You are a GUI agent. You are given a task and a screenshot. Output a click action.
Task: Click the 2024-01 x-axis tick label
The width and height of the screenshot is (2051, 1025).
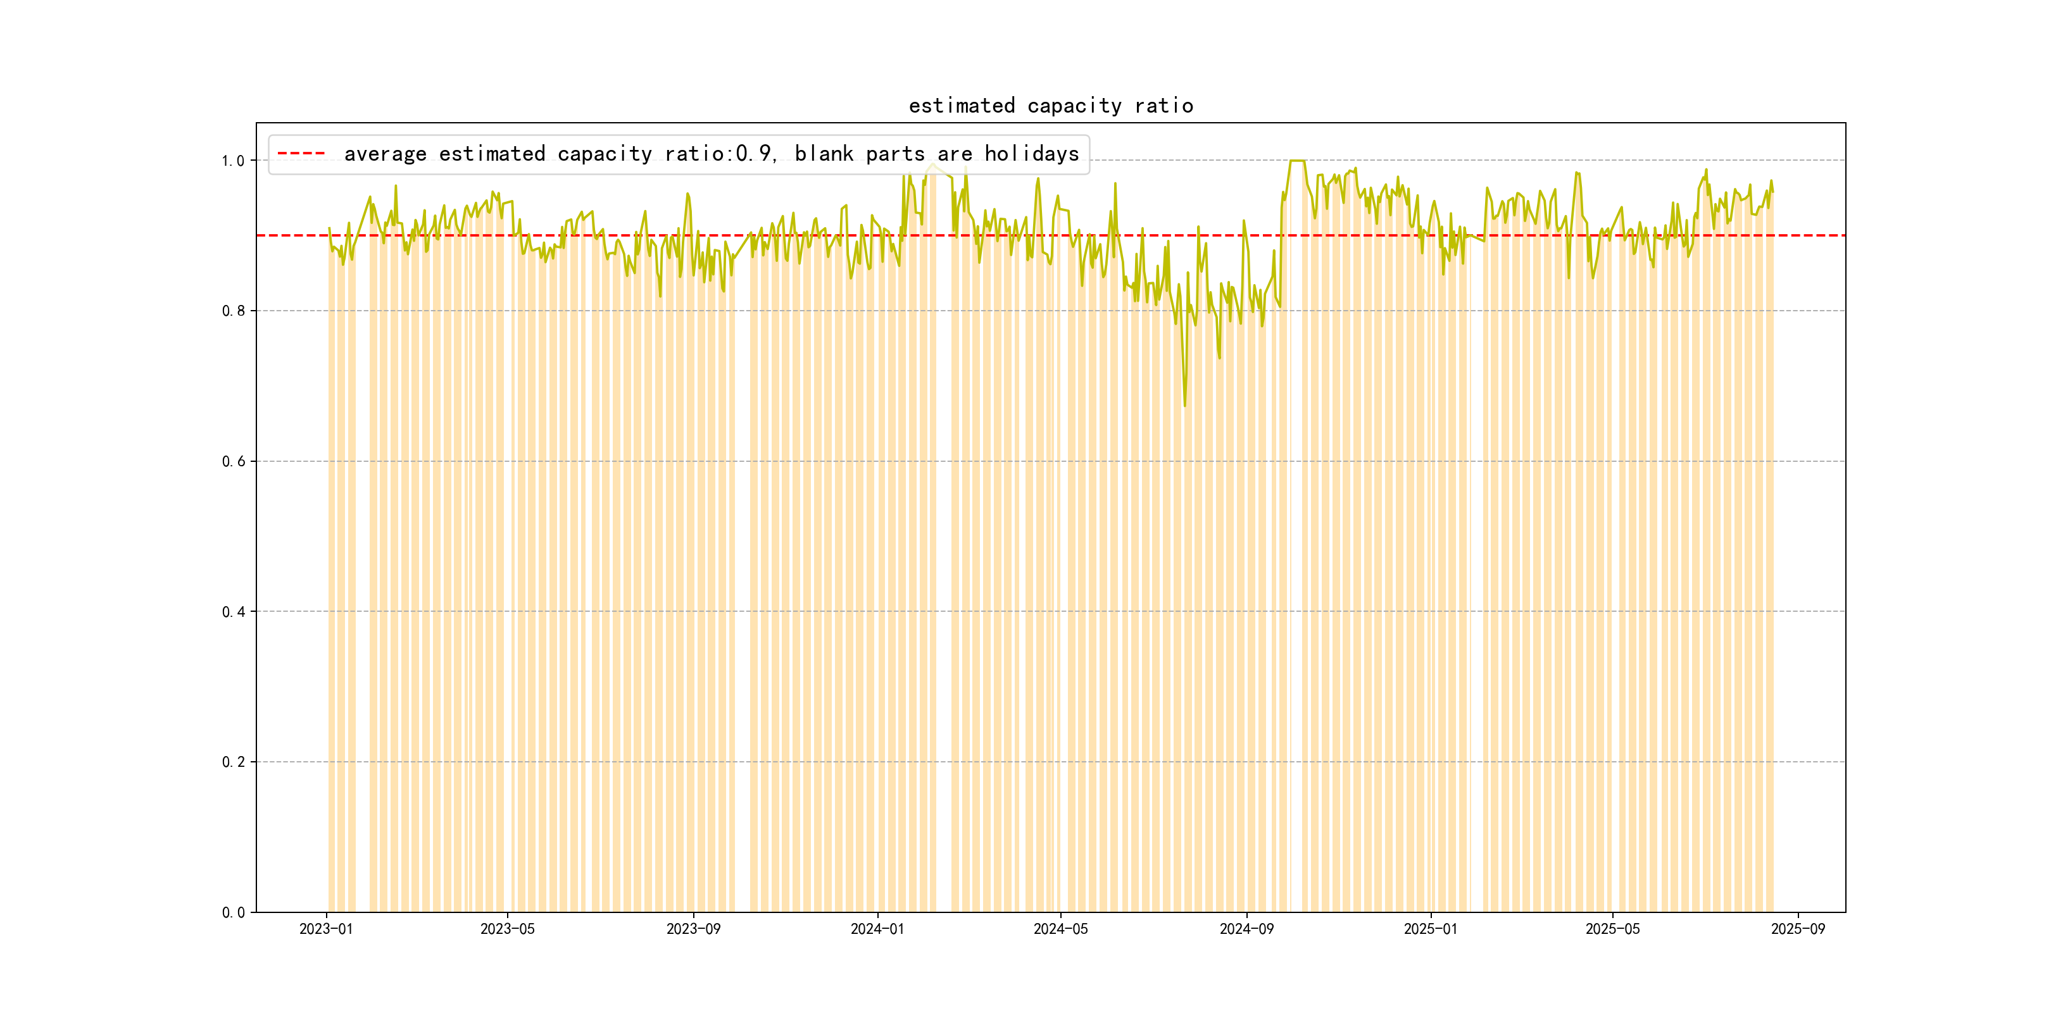[877, 929]
